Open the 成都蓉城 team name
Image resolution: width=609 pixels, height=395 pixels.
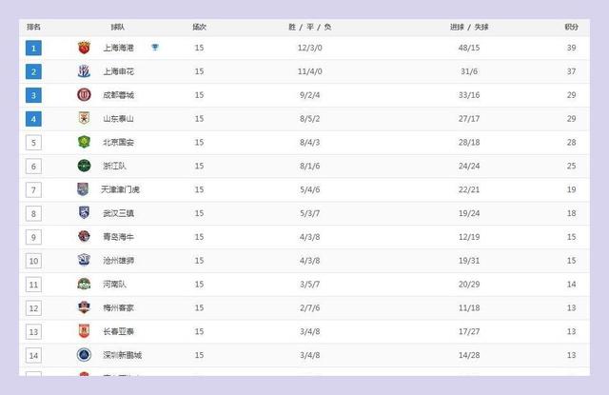[x=118, y=95]
